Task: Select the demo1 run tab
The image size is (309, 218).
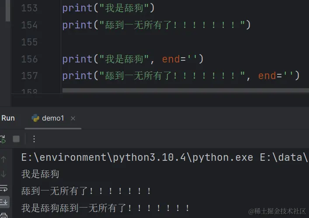Action: click(x=53, y=118)
